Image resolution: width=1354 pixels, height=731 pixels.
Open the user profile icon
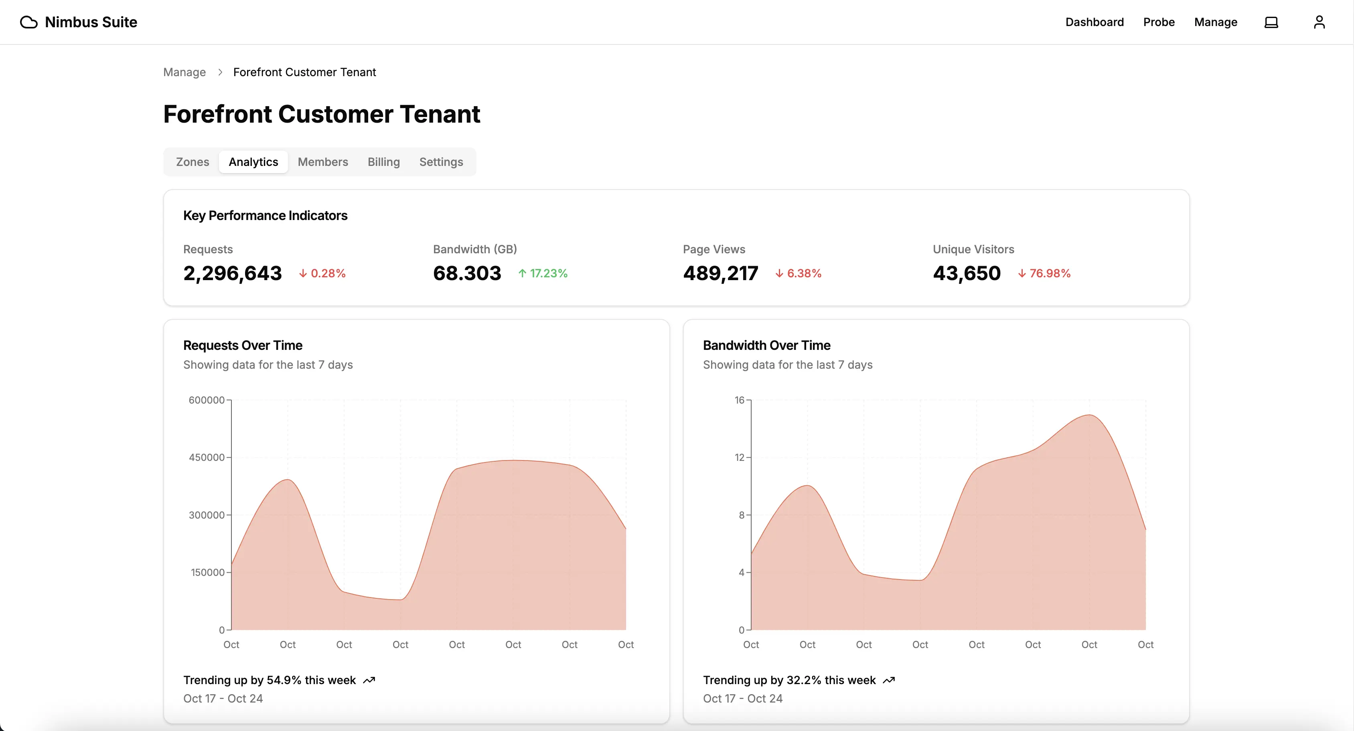(x=1320, y=22)
